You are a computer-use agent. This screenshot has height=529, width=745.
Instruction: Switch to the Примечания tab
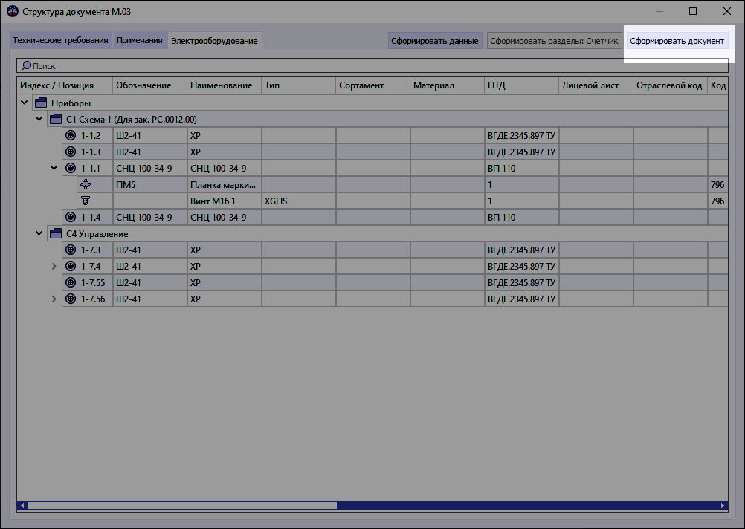pos(140,41)
